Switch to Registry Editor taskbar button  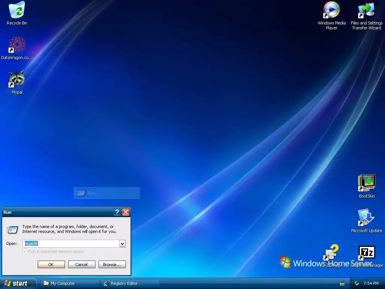tap(130, 283)
